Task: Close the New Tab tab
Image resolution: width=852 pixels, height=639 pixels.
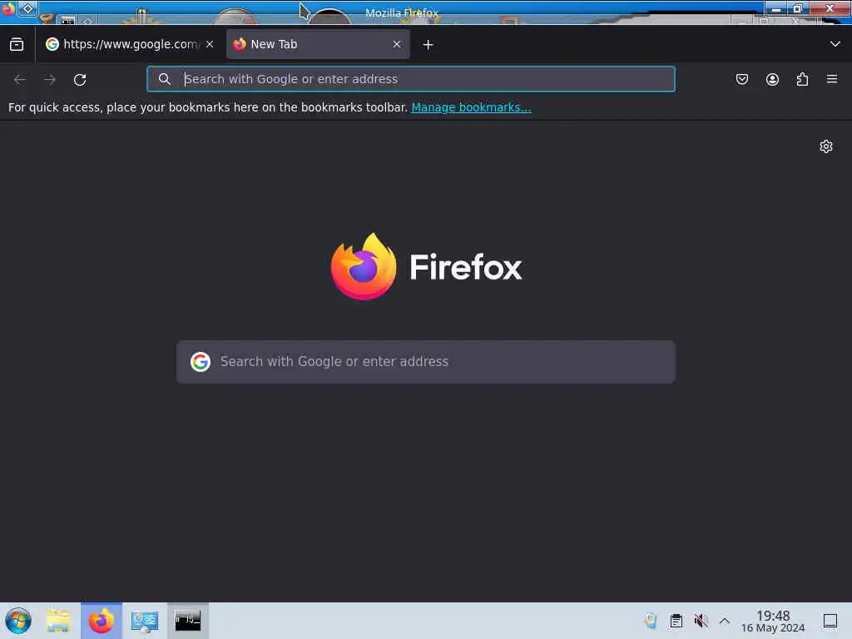Action: [x=397, y=45]
